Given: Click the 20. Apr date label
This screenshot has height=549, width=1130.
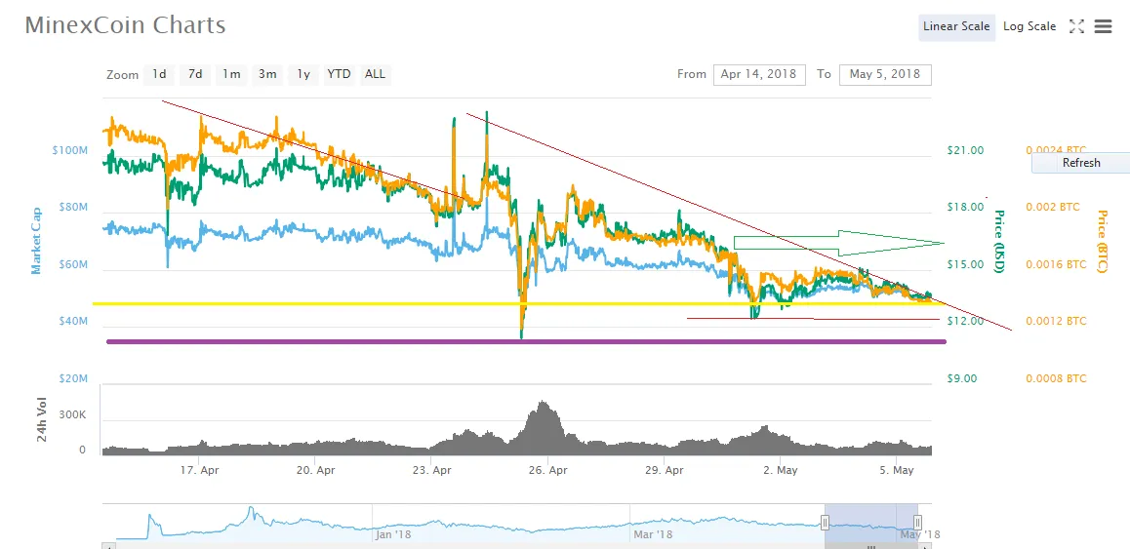Looking at the screenshot, I should (x=315, y=470).
